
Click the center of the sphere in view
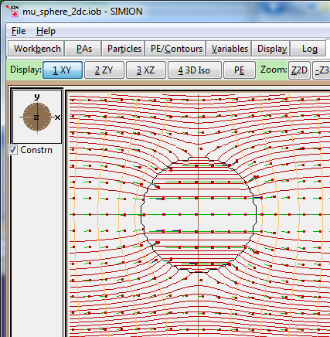click(x=199, y=214)
